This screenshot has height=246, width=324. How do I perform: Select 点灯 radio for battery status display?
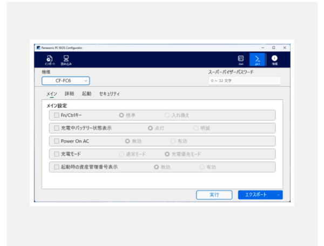point(150,128)
